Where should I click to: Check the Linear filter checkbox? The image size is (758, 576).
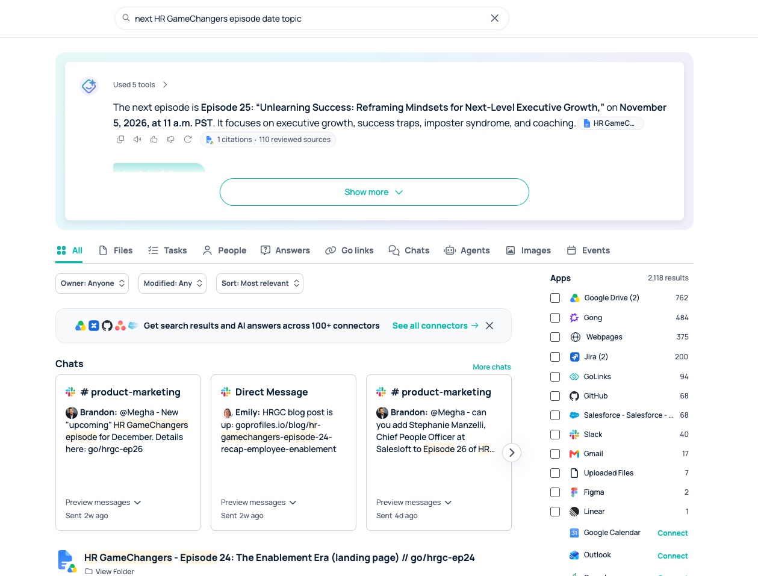tap(555, 512)
